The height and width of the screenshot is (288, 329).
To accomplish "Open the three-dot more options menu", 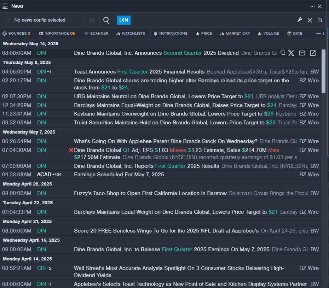I will (x=312, y=6).
